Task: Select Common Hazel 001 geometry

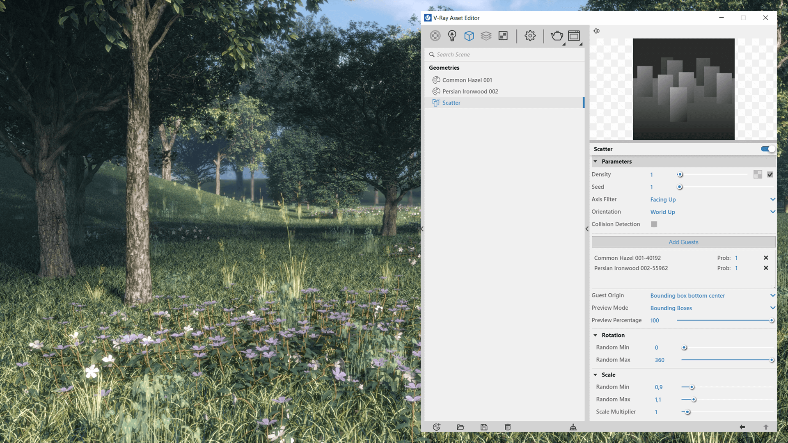Action: (x=504, y=80)
